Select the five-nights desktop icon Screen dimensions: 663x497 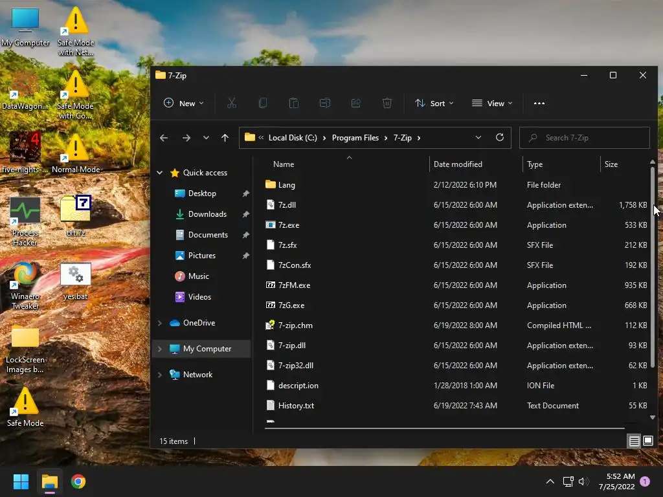click(x=25, y=153)
